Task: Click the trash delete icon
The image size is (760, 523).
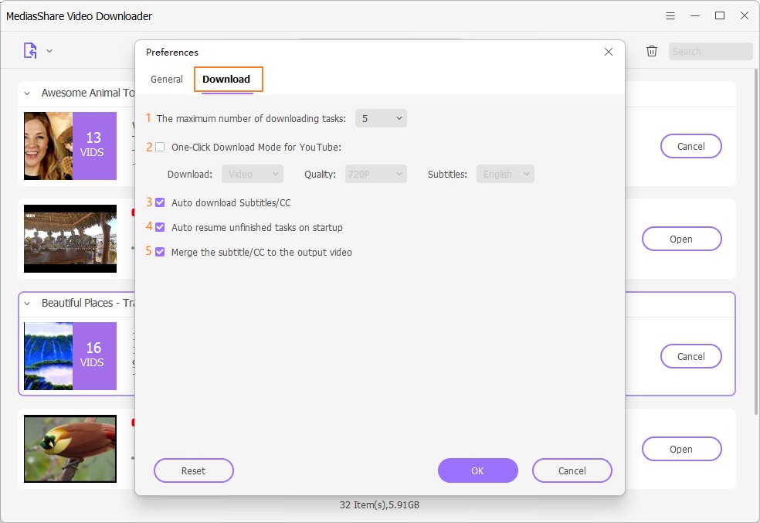Action: [x=652, y=51]
